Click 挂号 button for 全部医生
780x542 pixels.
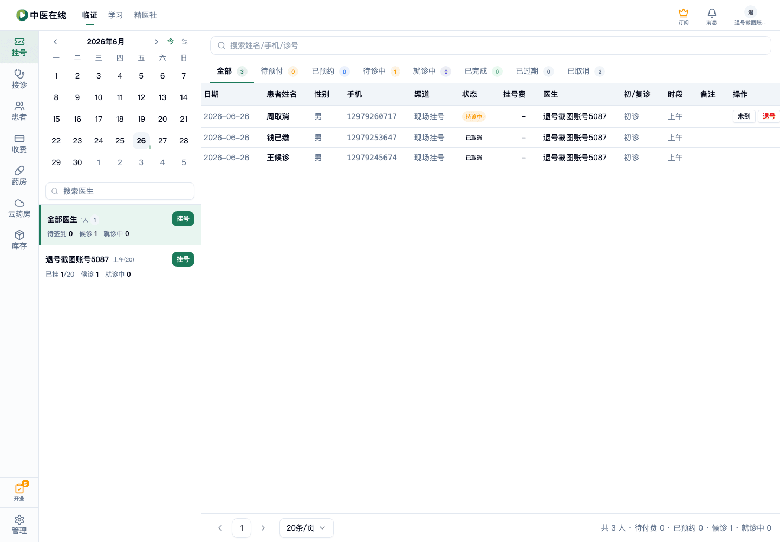[x=183, y=219]
